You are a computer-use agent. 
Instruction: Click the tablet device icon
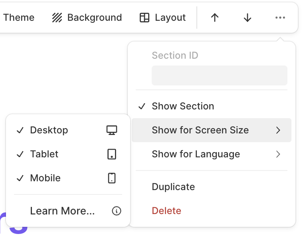pyautogui.click(x=112, y=154)
